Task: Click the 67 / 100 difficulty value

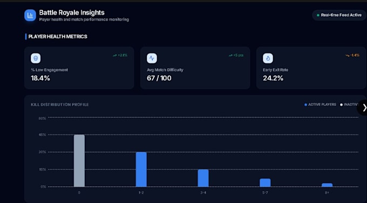Action: 159,78
